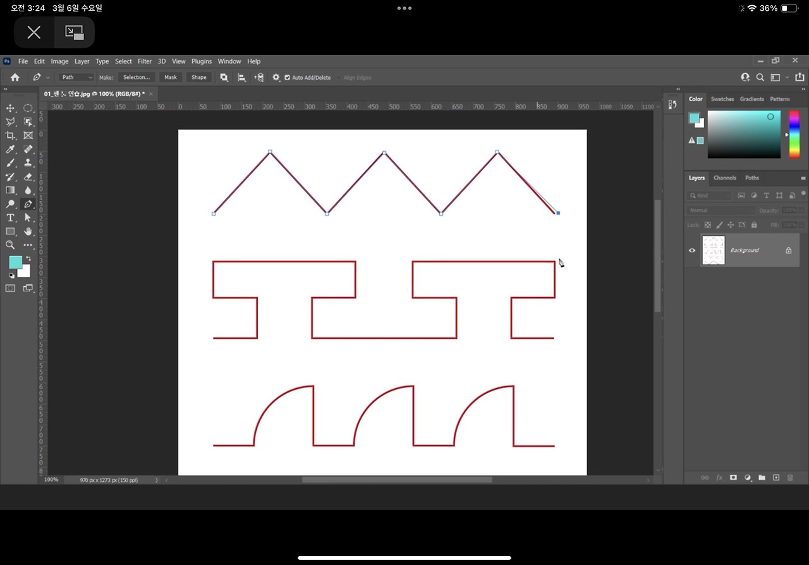Screen dimensions: 809x565
Task: Switch to the Swatches tab
Action: (x=722, y=99)
